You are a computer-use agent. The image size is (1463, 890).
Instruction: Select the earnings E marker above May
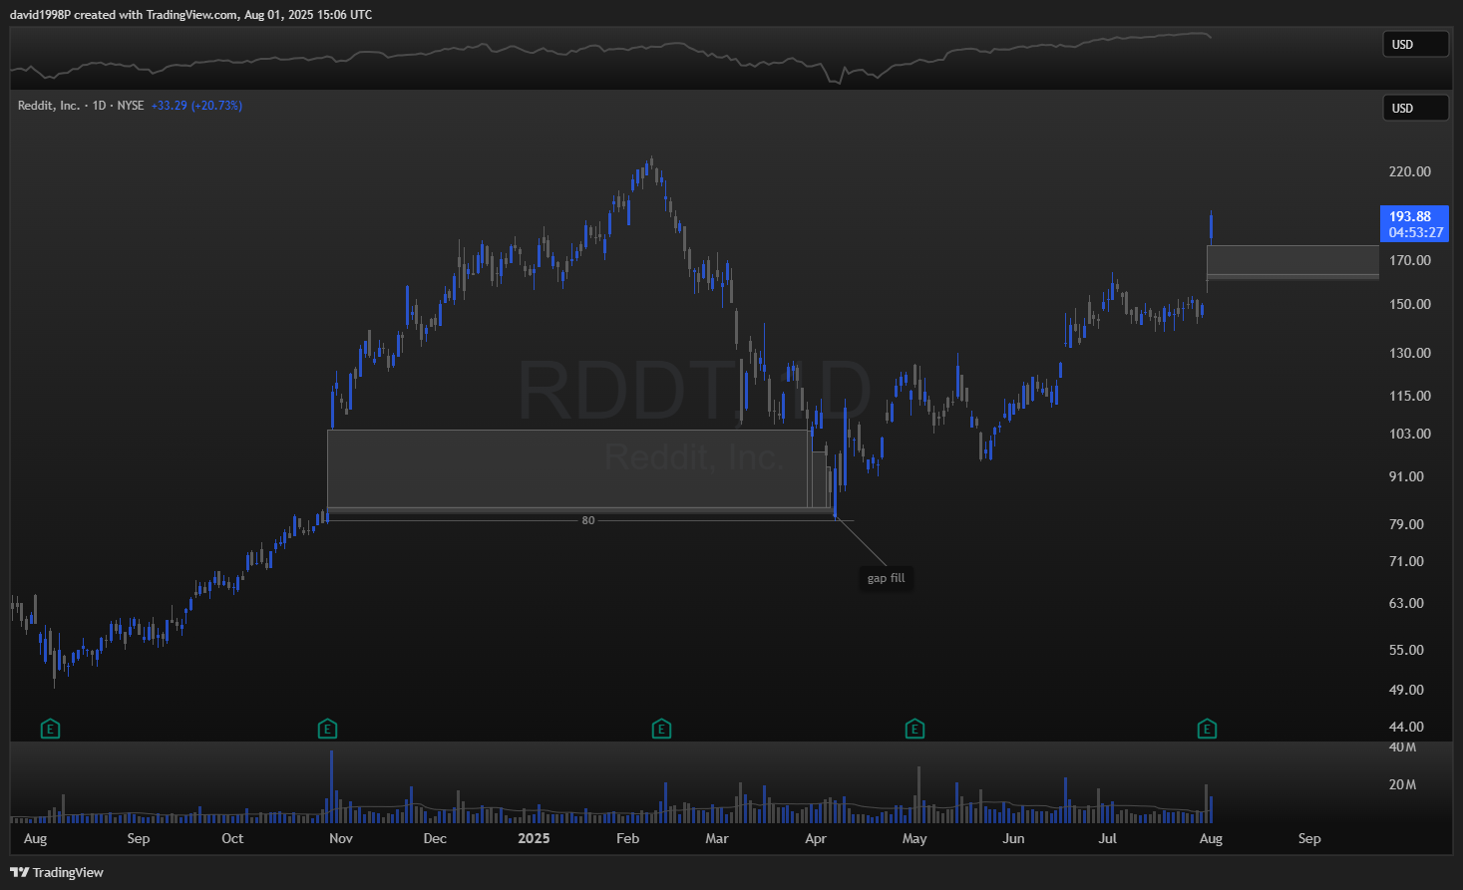914,730
